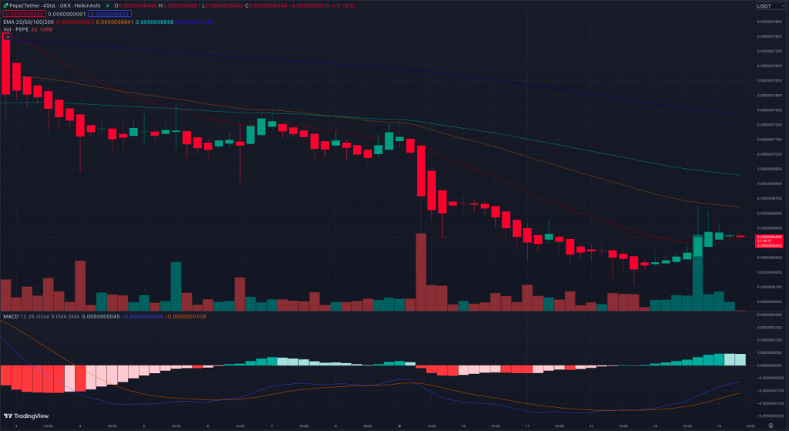Viewport: 789px width, 431px height.
Task: Click the MACD line value −0.0000000064
Action: 143,317
